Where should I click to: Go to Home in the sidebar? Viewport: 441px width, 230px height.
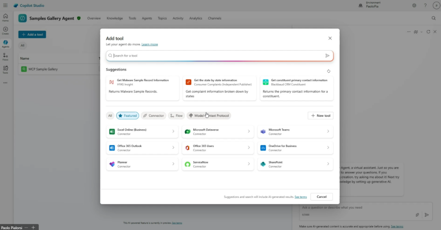pos(5,18)
